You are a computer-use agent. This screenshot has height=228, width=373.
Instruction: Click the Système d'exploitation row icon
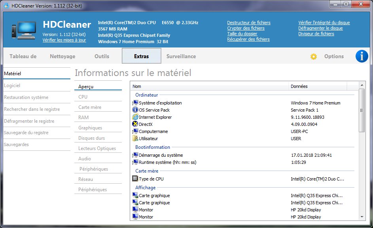click(x=135, y=103)
